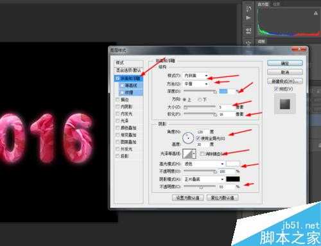The height and width of the screenshot is (246, 321).
Task: Click the highlight 不透明度(O) opacity slider
Action: click(x=200, y=171)
